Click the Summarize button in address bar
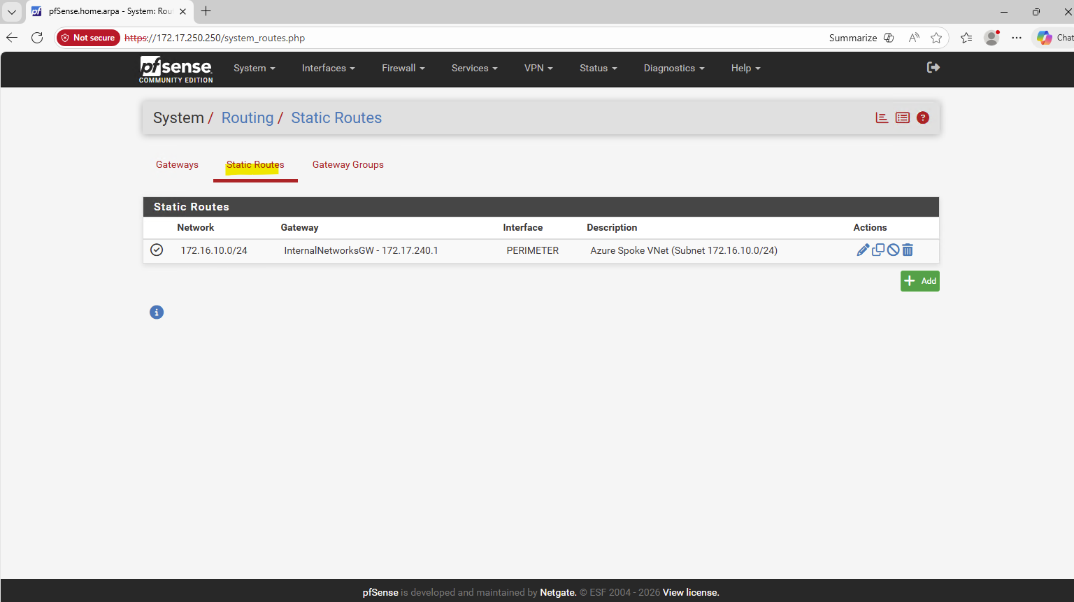Image resolution: width=1074 pixels, height=602 pixels. pyautogui.click(x=861, y=38)
